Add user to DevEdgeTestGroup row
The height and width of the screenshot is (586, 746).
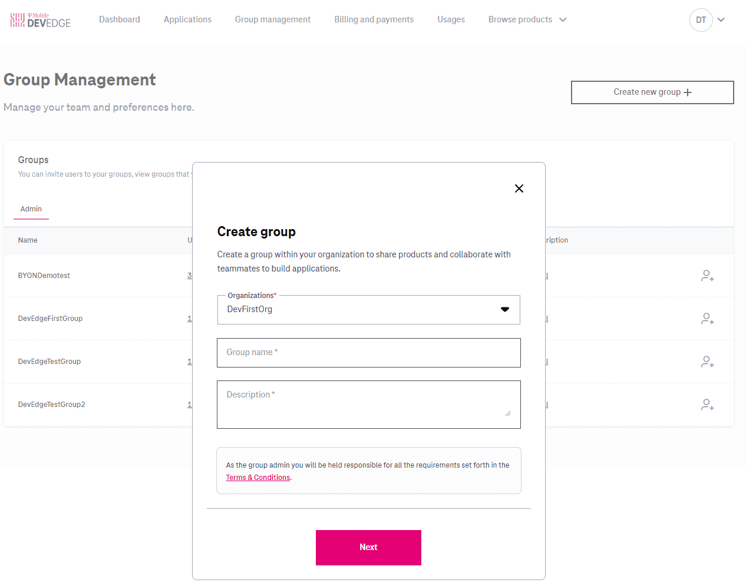pos(707,362)
